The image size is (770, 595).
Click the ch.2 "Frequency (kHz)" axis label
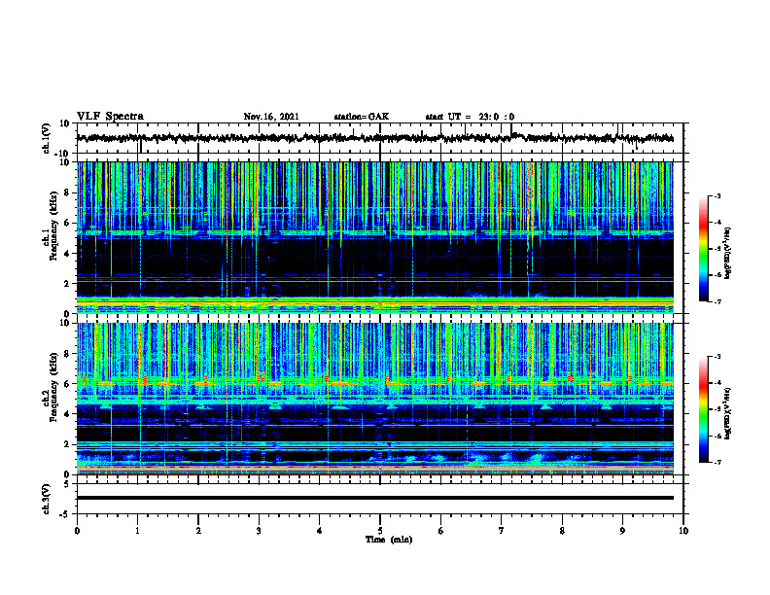tap(53, 387)
